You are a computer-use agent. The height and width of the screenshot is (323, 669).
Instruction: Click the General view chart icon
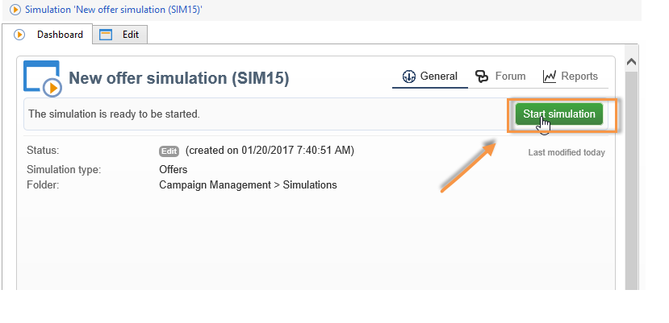(x=408, y=77)
